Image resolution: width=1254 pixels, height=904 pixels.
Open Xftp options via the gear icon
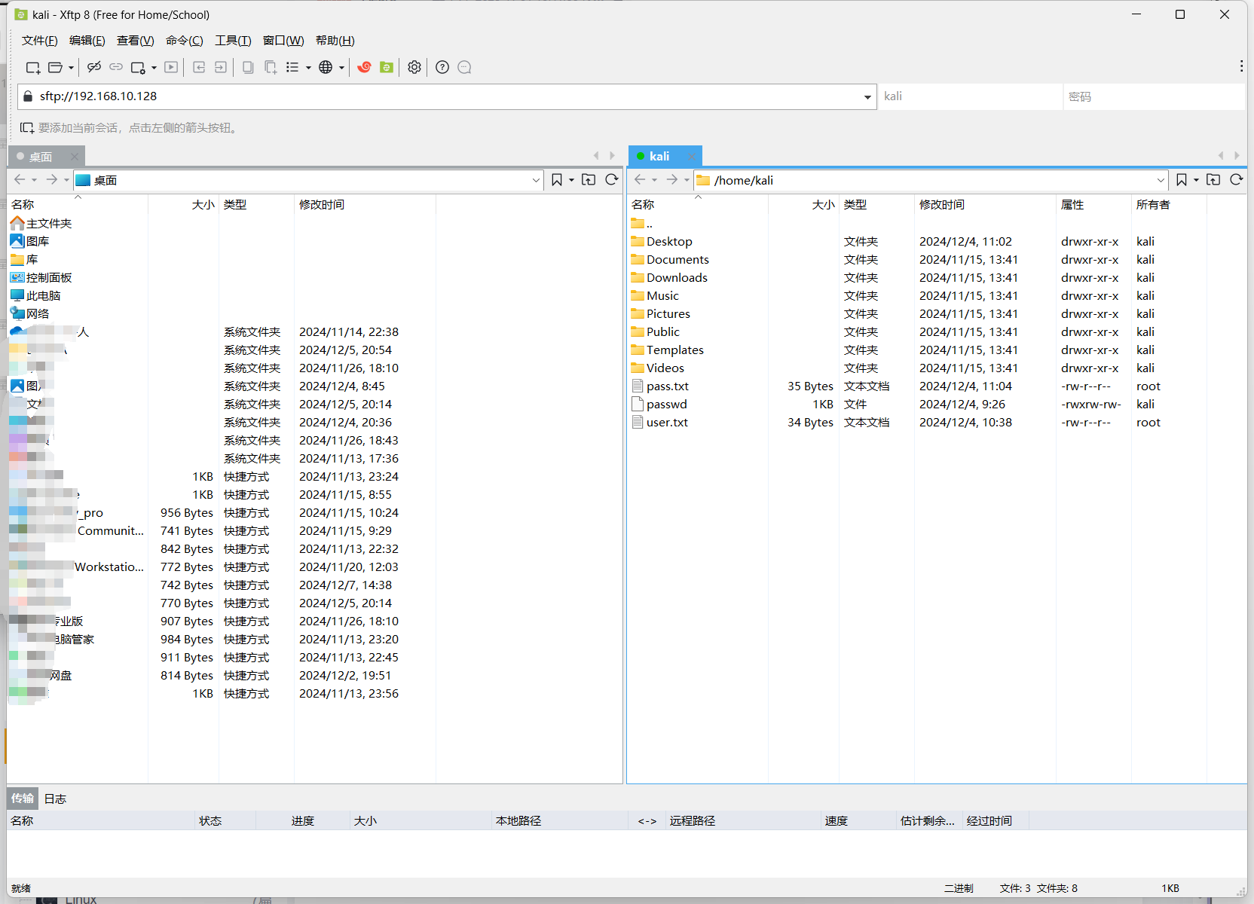[x=414, y=67]
